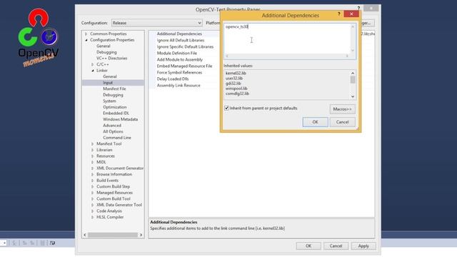Click comdlg32.lib in inherited values
457x257 pixels.
click(x=237, y=94)
